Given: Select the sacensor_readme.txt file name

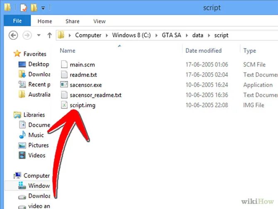Looking at the screenshot, I should (95, 95).
